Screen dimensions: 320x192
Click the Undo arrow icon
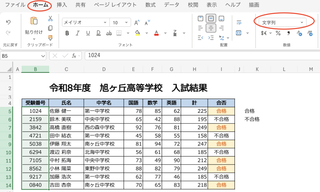click(8, 22)
